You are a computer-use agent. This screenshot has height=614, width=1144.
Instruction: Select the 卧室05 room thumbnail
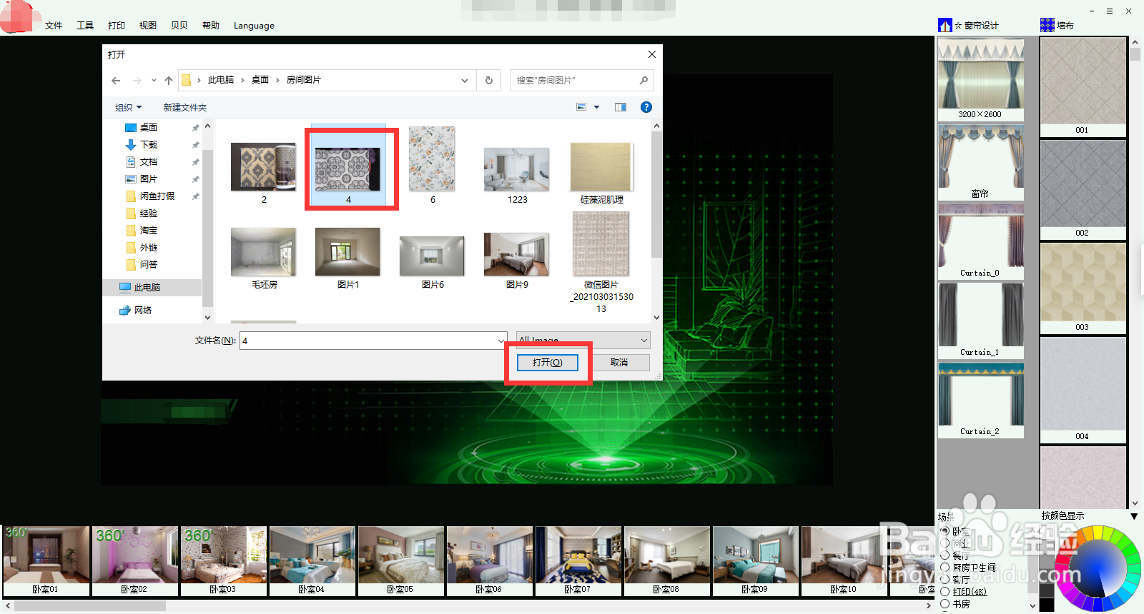[x=401, y=561]
